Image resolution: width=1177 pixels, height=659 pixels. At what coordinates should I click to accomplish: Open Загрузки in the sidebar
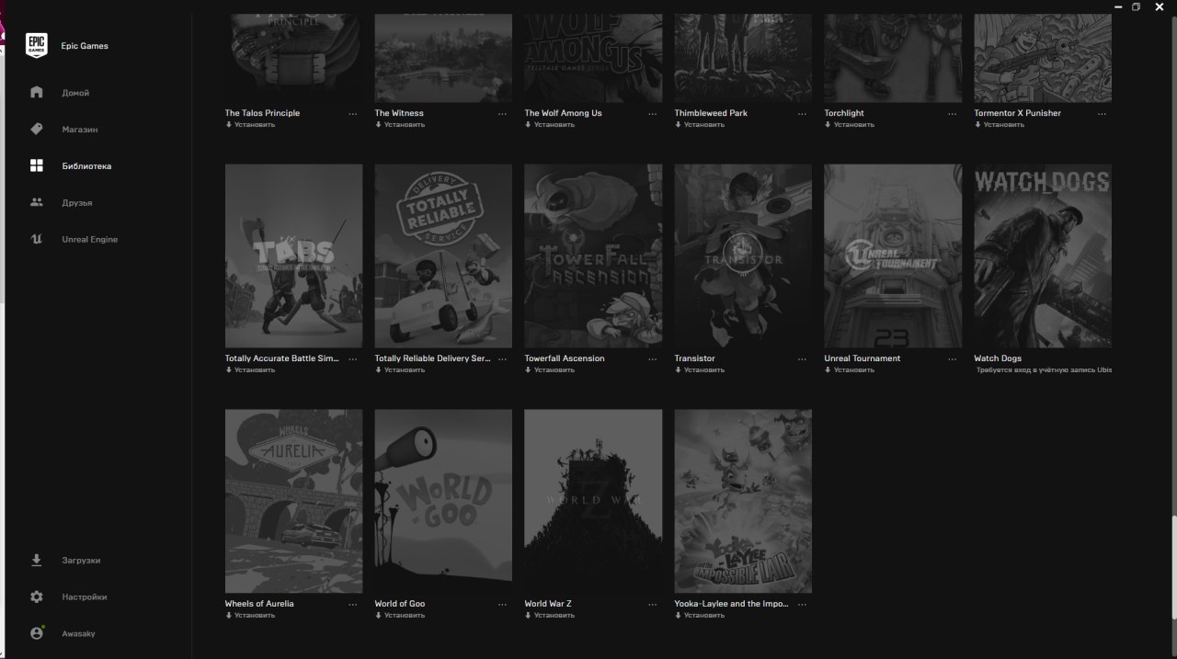(x=81, y=561)
